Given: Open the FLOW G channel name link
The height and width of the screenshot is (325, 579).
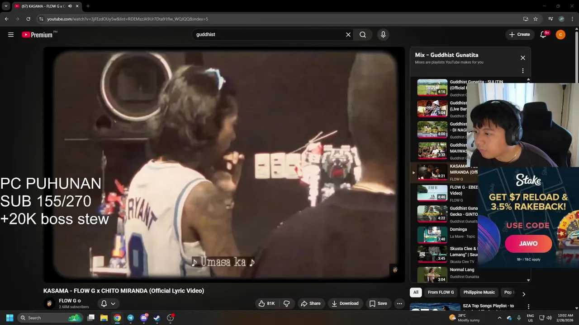Looking at the screenshot, I should (67, 301).
